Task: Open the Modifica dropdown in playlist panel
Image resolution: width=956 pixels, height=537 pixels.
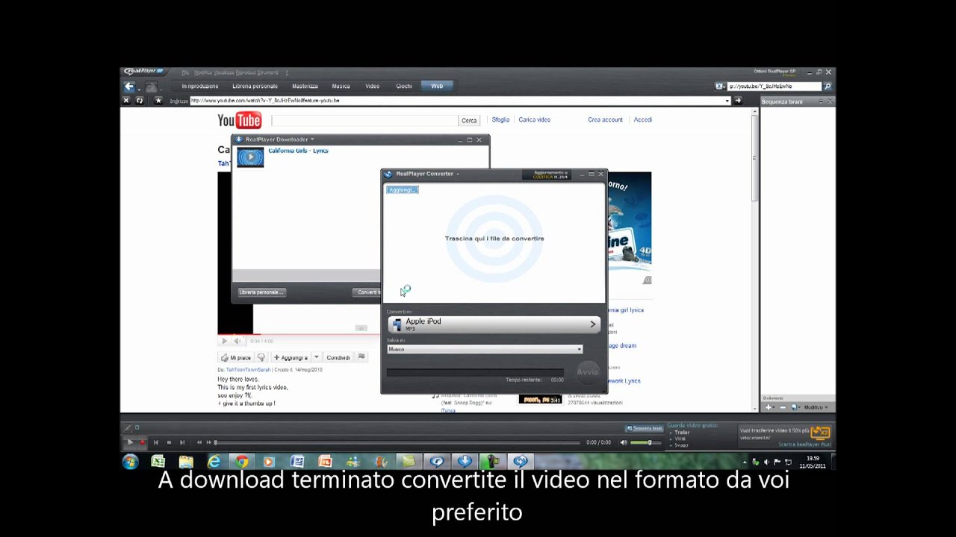Action: [815, 407]
